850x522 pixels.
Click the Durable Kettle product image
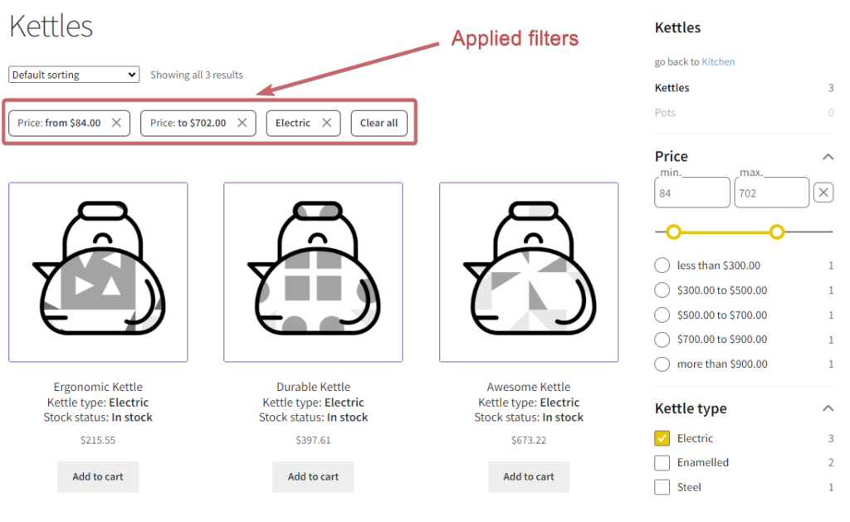point(313,272)
